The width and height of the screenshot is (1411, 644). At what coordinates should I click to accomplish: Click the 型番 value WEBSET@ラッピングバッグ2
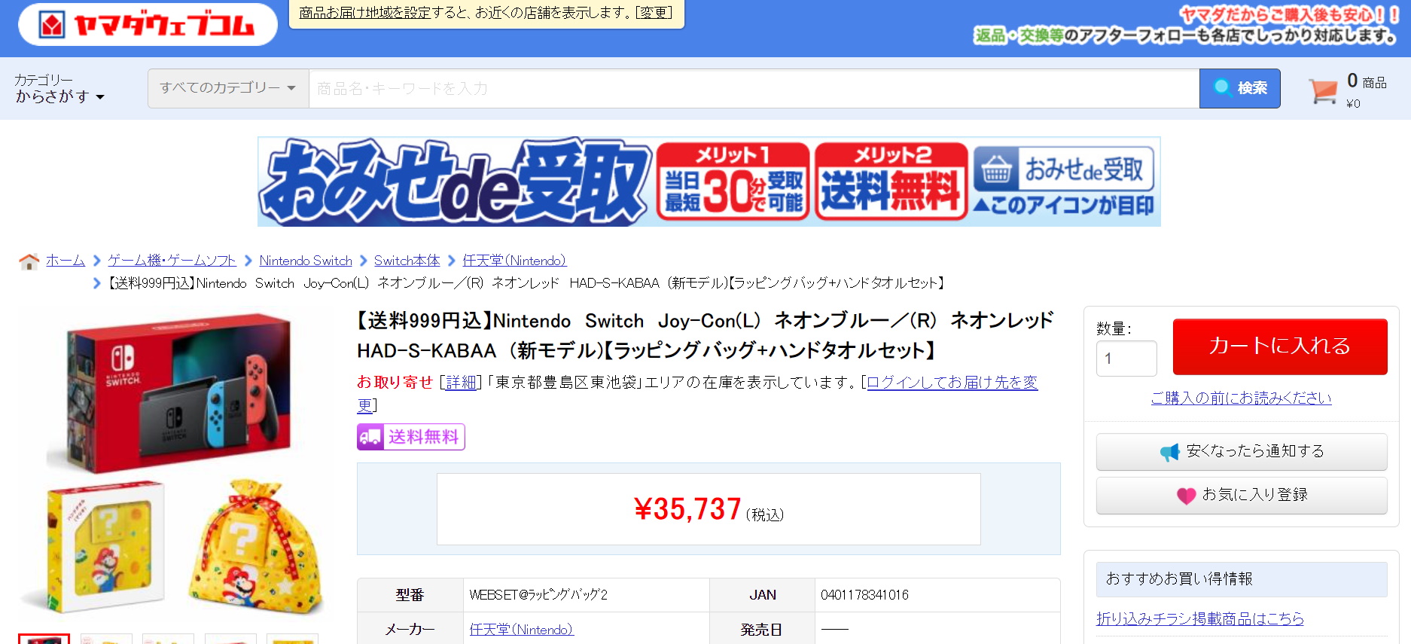click(x=538, y=595)
